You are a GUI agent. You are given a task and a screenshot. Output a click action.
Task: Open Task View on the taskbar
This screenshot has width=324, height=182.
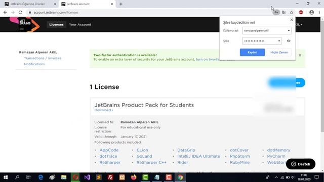[28, 177]
